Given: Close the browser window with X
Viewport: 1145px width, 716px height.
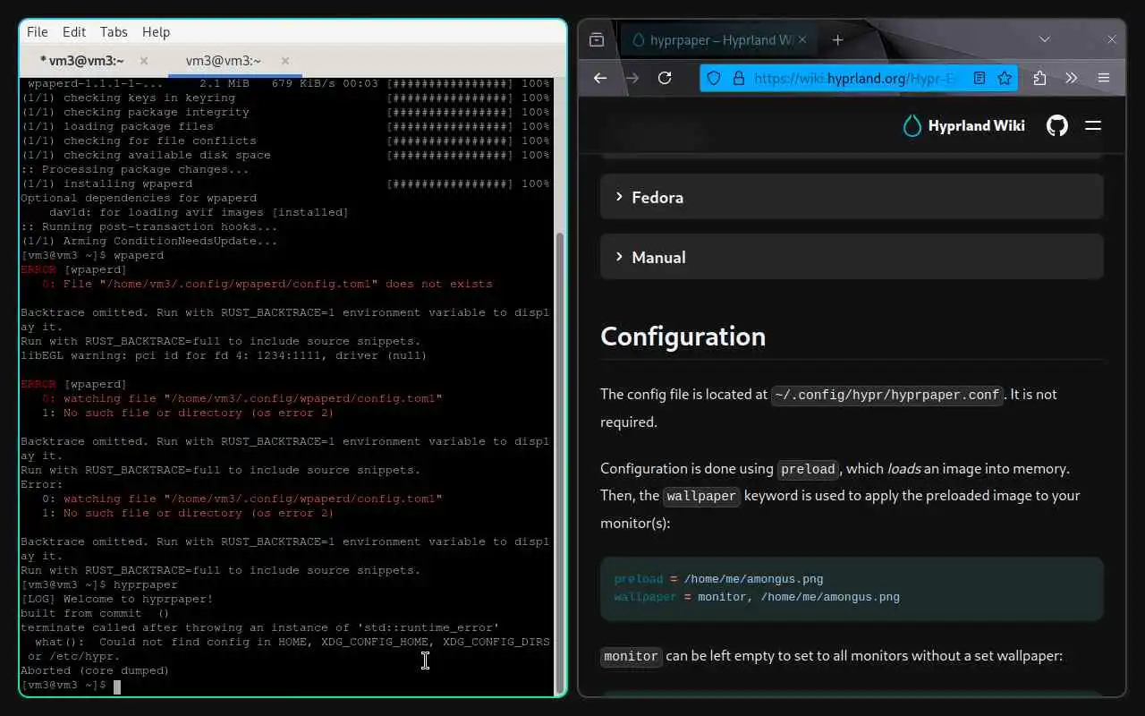Looking at the screenshot, I should coord(1112,39).
